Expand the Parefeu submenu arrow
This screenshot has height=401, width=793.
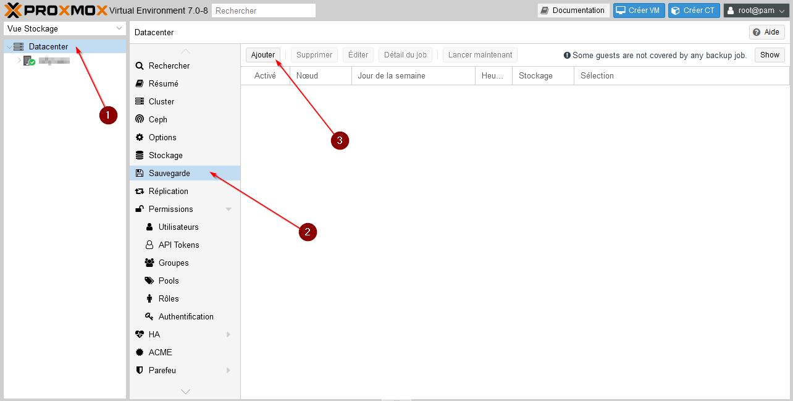click(x=229, y=370)
